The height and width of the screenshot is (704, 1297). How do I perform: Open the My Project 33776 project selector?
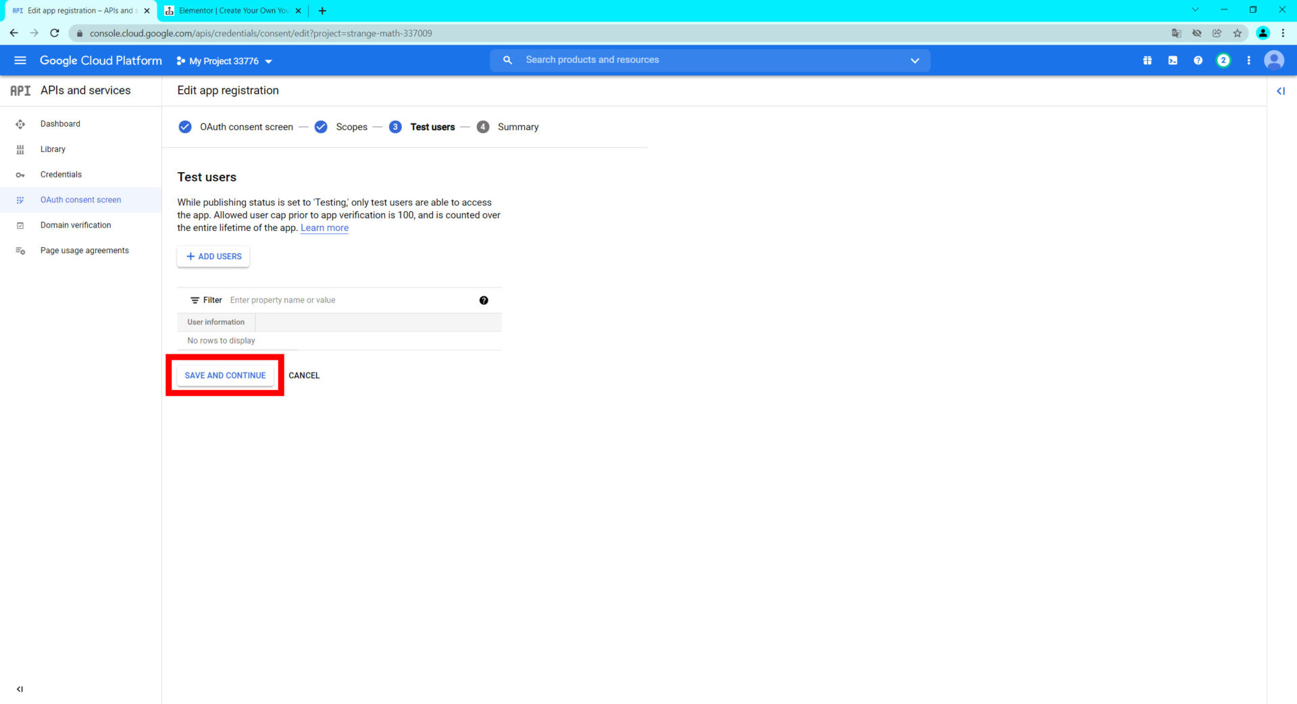click(x=224, y=61)
